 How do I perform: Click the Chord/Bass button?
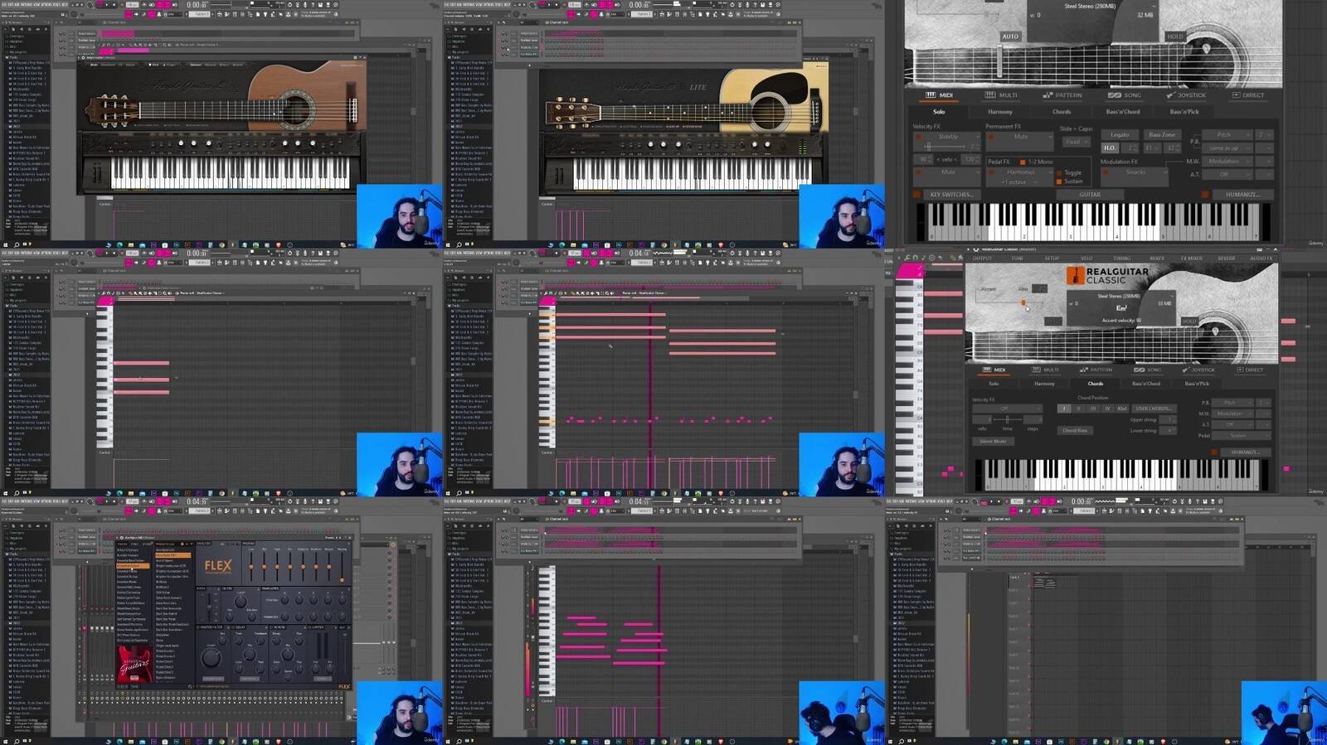pos(1075,431)
